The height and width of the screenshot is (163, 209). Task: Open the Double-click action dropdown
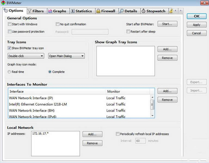pos(26,56)
